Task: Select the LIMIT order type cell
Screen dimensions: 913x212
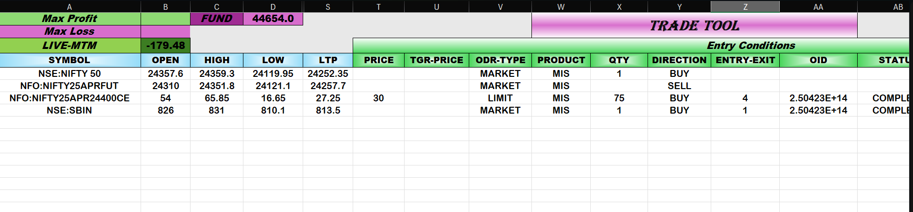Action: (x=500, y=98)
